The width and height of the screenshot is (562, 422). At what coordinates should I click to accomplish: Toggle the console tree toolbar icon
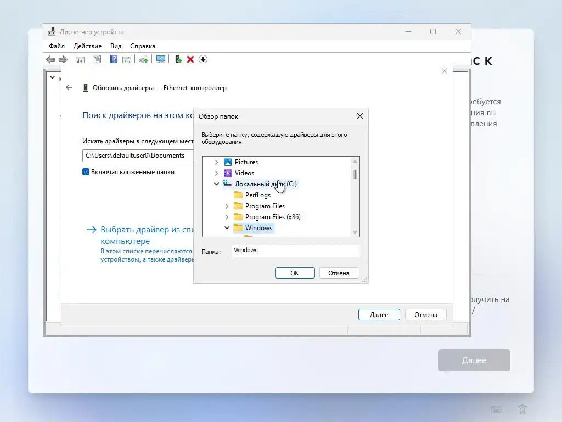80,59
